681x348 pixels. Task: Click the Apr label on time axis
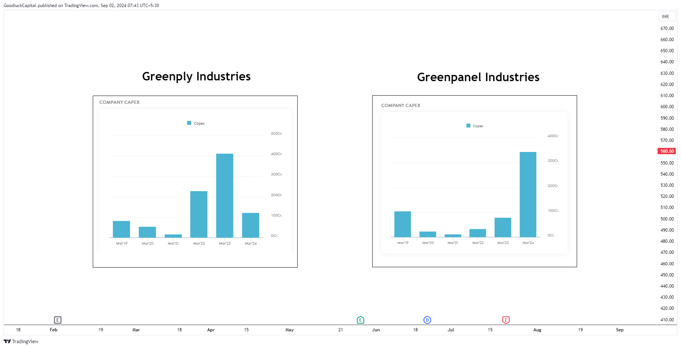pos(211,330)
